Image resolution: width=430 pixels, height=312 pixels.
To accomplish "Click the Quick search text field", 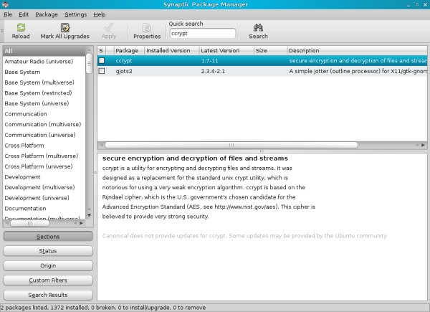I will 201,33.
